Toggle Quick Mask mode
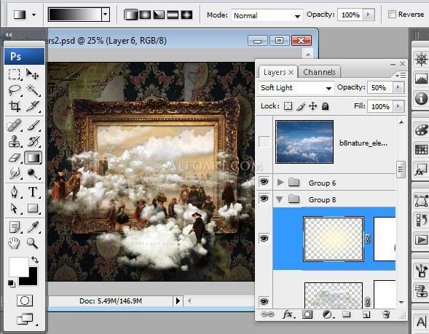429x334 pixels. pos(25,301)
